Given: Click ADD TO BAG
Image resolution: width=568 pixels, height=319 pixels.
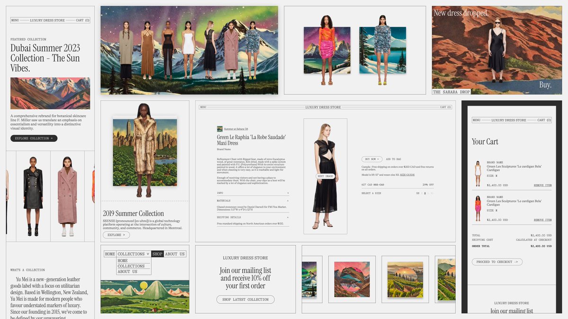Looking at the screenshot, I should click(x=393, y=159).
